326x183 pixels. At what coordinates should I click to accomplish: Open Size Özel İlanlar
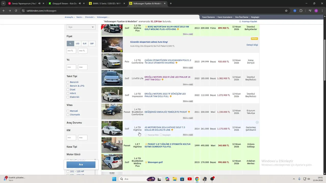click(x=242, y=17)
